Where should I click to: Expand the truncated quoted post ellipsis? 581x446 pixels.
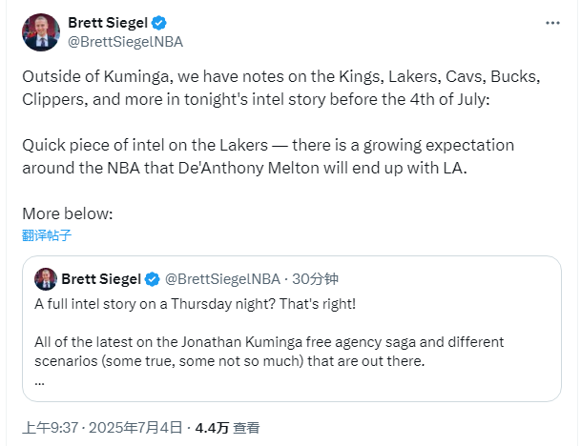(39, 379)
